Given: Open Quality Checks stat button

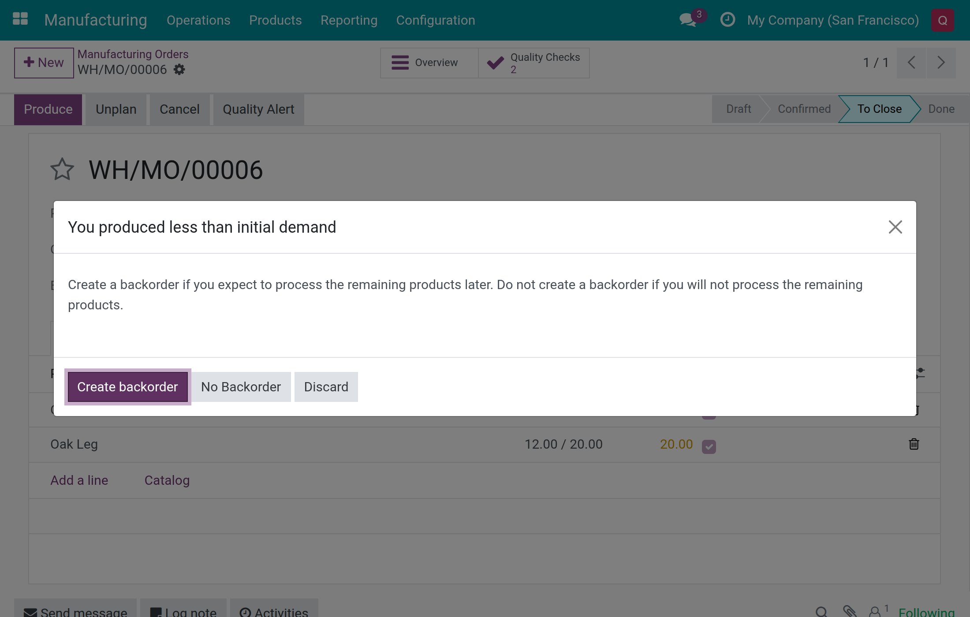Looking at the screenshot, I should pos(534,63).
